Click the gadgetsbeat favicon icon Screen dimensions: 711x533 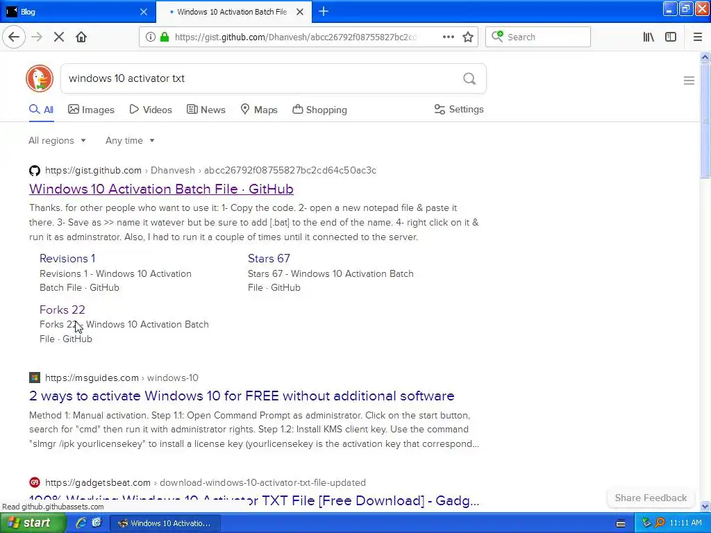(35, 482)
